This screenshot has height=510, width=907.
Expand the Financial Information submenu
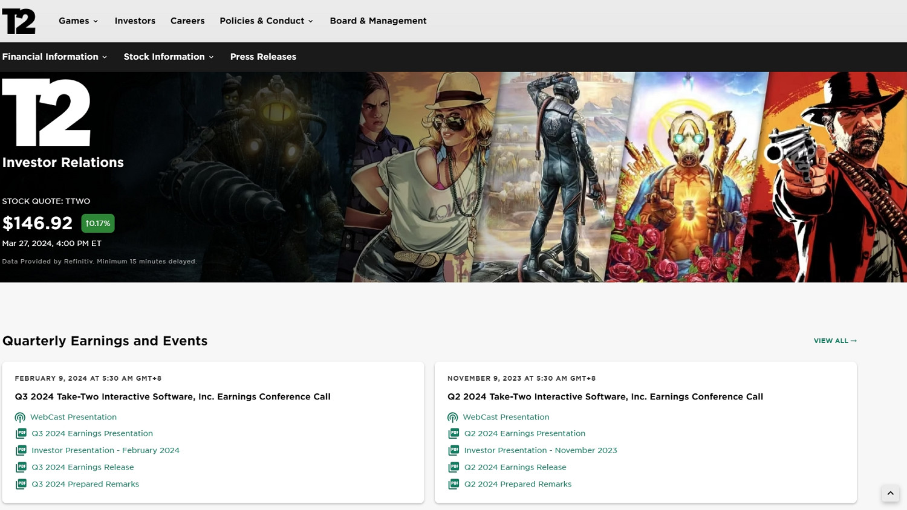[x=54, y=57]
